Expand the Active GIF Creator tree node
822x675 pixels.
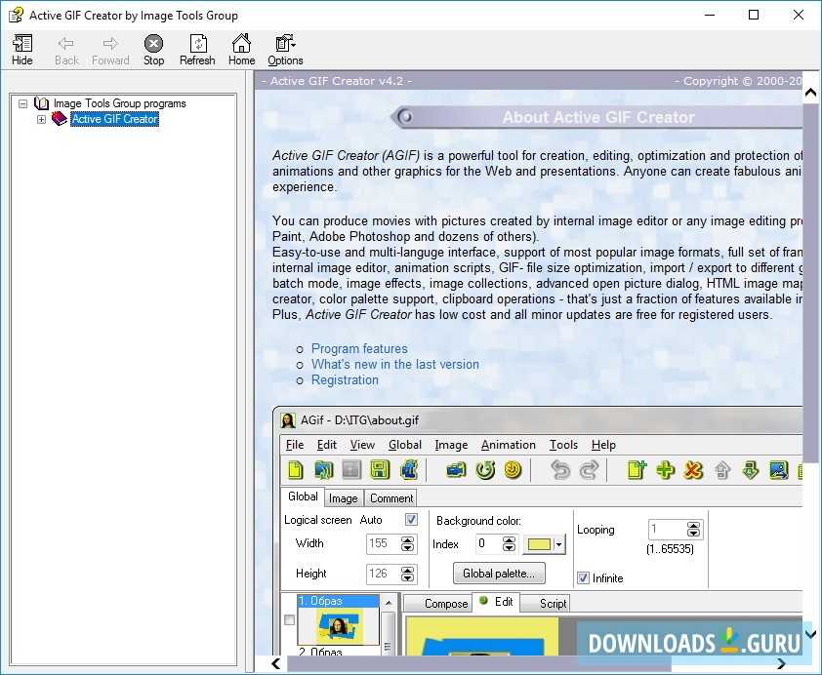(41, 119)
